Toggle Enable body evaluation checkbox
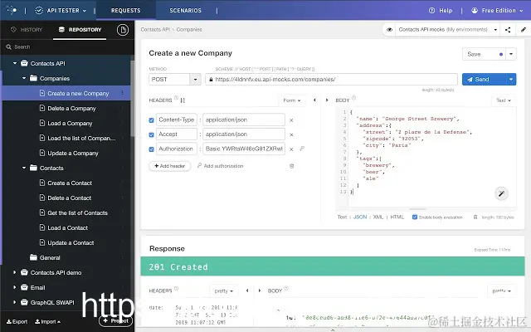This screenshot has width=531, height=332. (415, 217)
